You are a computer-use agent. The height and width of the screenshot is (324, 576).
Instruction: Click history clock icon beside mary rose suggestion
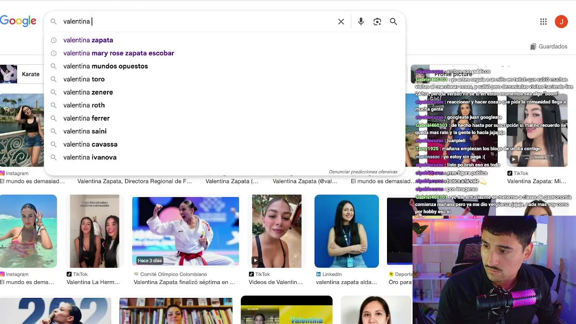point(54,53)
